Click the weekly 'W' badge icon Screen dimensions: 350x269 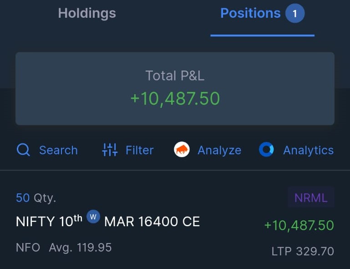coord(93,217)
